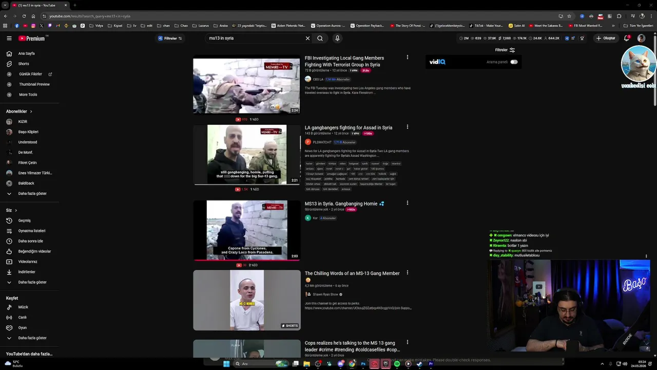The height and width of the screenshot is (370, 657).
Task: Toggle the vidIQ Arama paneli switch
Action: point(514,62)
